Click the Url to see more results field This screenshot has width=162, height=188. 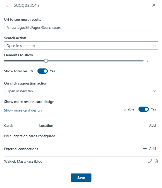pos(81,27)
